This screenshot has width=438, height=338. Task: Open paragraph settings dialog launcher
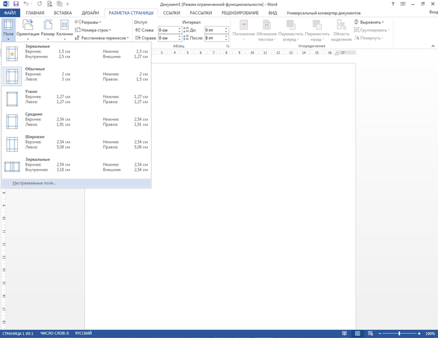[x=227, y=46]
